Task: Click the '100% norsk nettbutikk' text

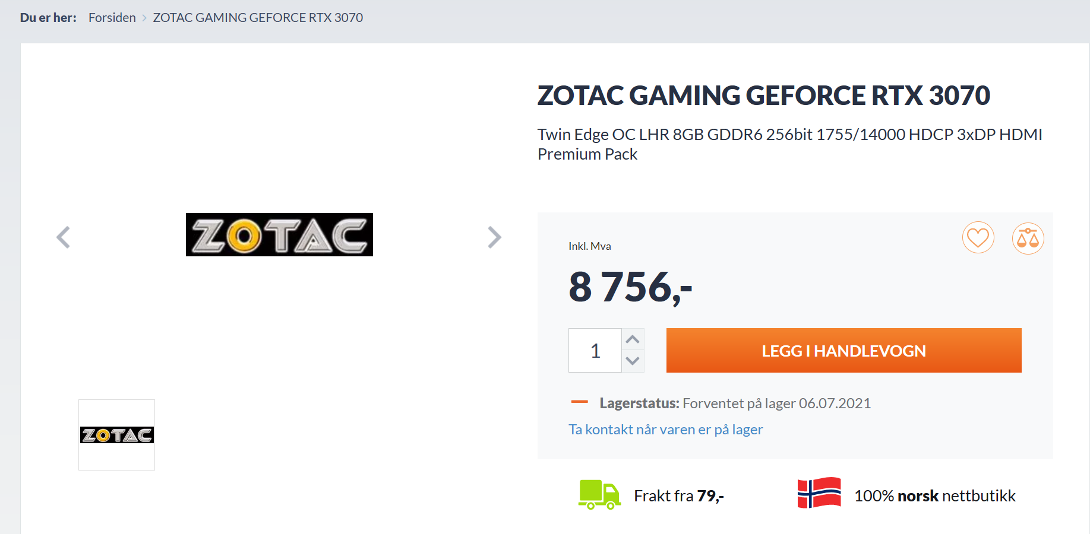Action: pos(935,495)
